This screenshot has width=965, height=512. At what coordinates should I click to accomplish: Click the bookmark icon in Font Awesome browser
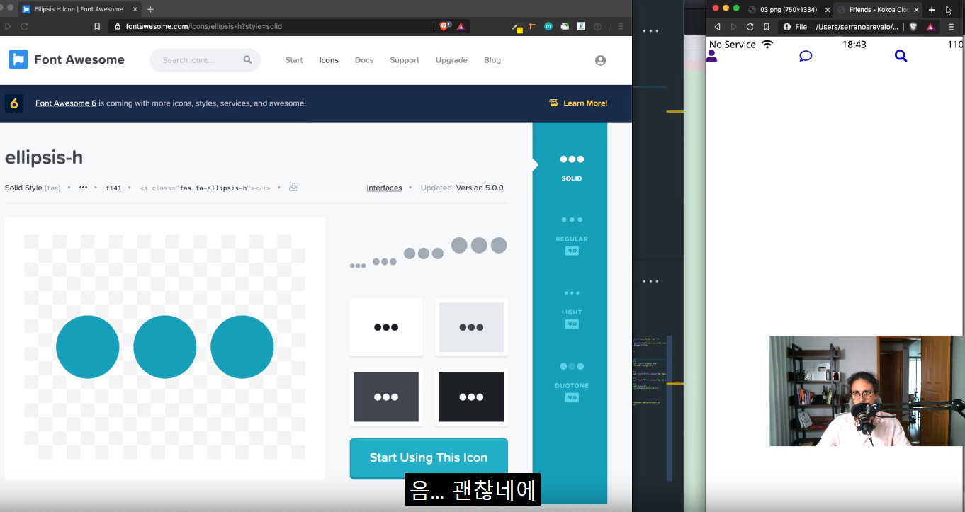[x=97, y=26]
